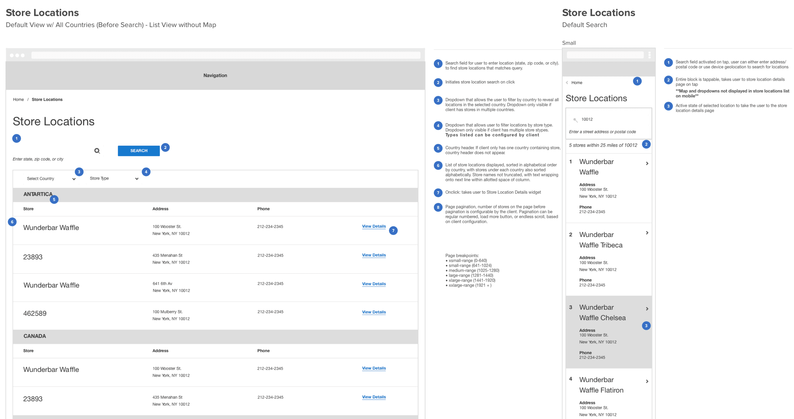Click the magnifier icon beside 10012 on mobile

coord(575,120)
